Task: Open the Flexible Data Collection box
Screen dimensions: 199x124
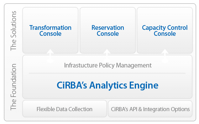Action: (x=65, y=109)
